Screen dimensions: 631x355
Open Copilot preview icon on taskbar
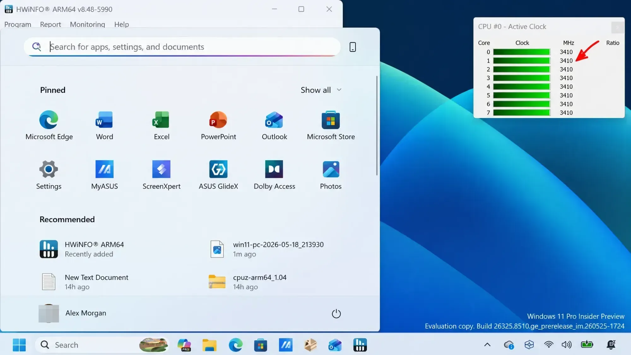tap(184, 345)
